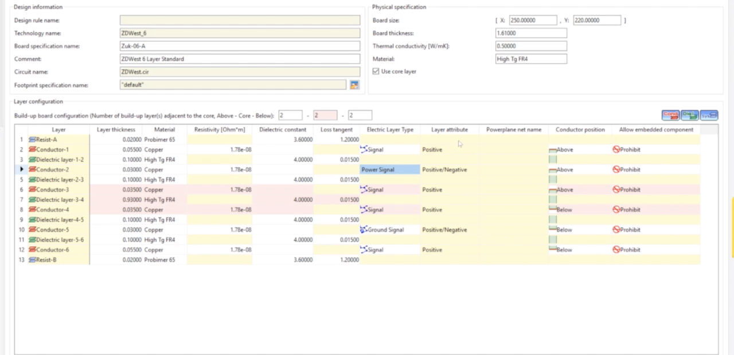Click the Signal icon on Conductor-6 row
734x355 pixels.
pos(362,250)
